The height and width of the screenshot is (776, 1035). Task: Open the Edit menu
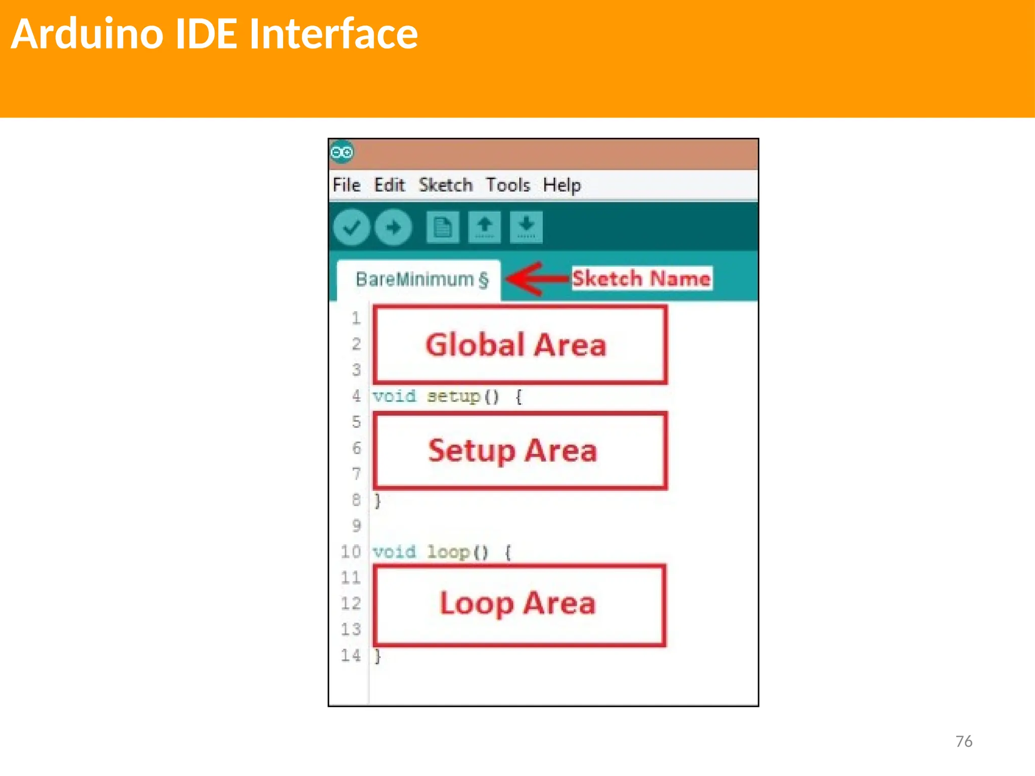[x=389, y=185]
